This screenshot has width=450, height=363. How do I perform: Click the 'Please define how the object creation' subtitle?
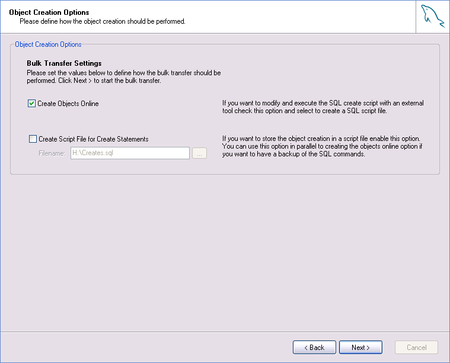click(x=103, y=21)
